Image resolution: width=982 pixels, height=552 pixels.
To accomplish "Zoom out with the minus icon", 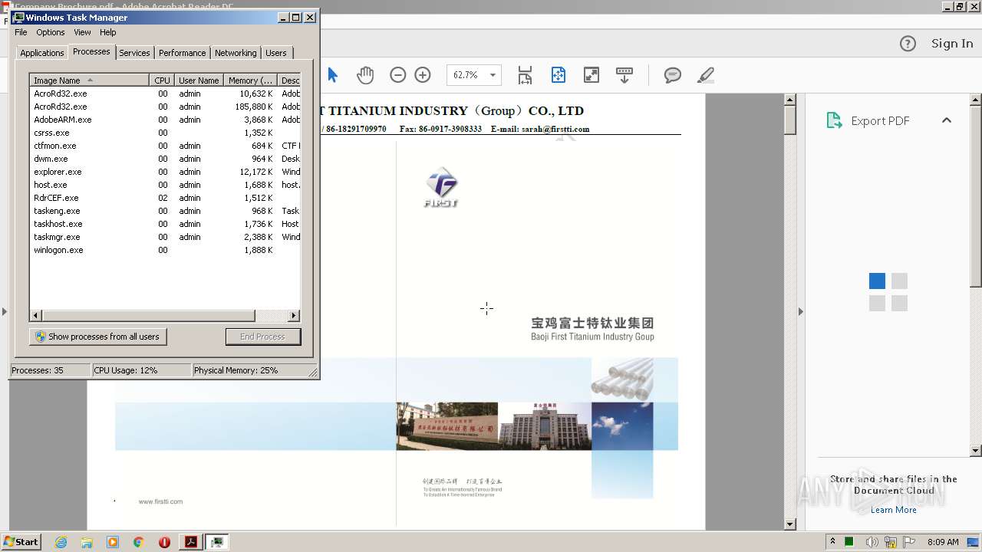I will tap(397, 74).
